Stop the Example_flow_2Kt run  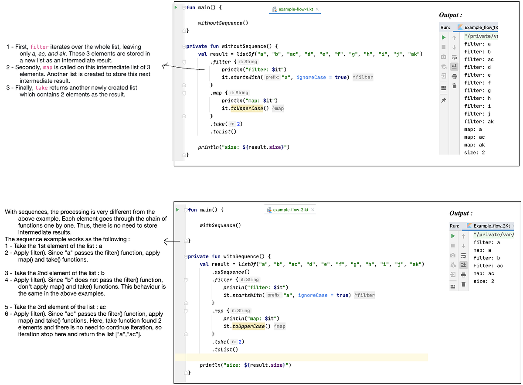click(452, 245)
